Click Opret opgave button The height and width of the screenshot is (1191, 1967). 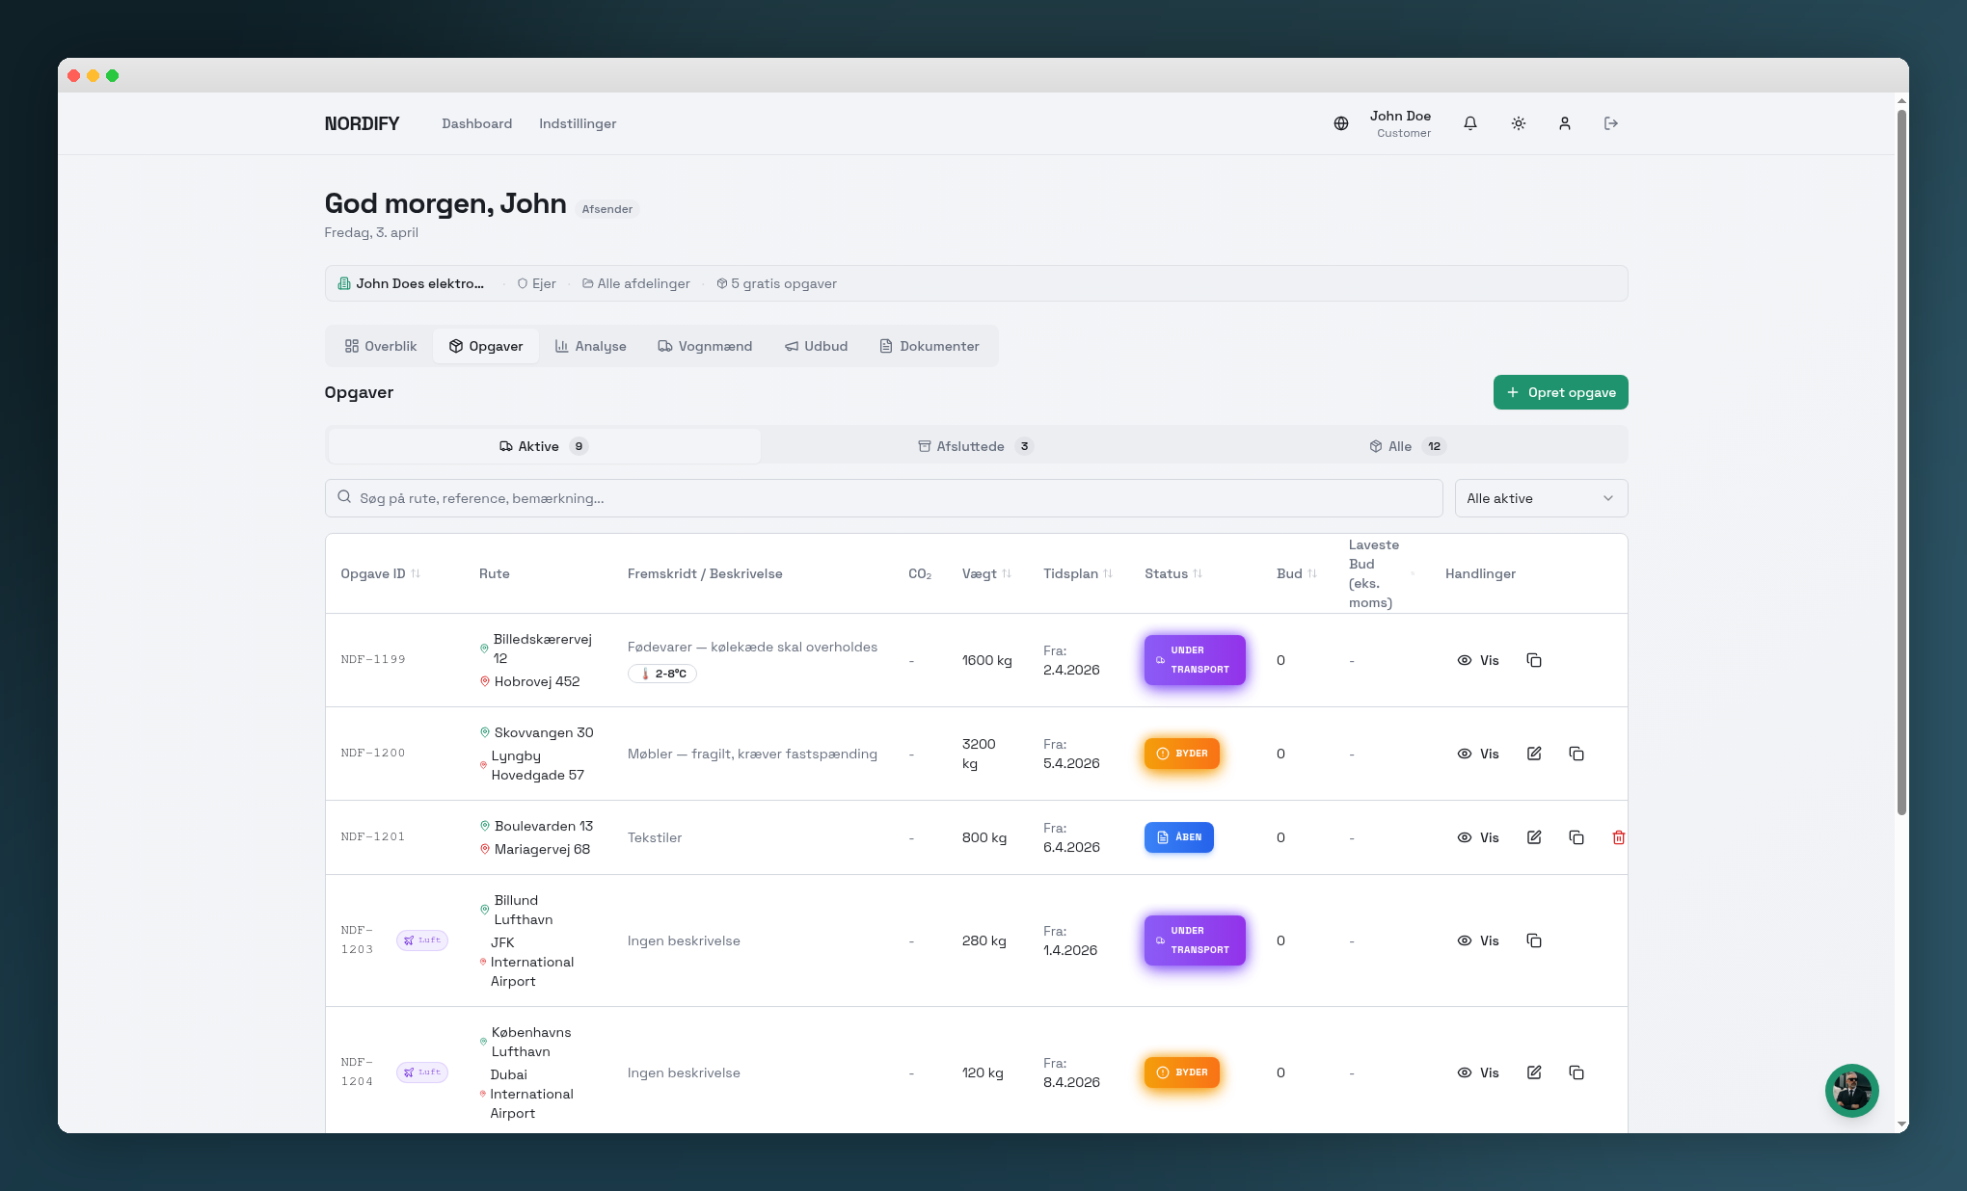click(1560, 392)
